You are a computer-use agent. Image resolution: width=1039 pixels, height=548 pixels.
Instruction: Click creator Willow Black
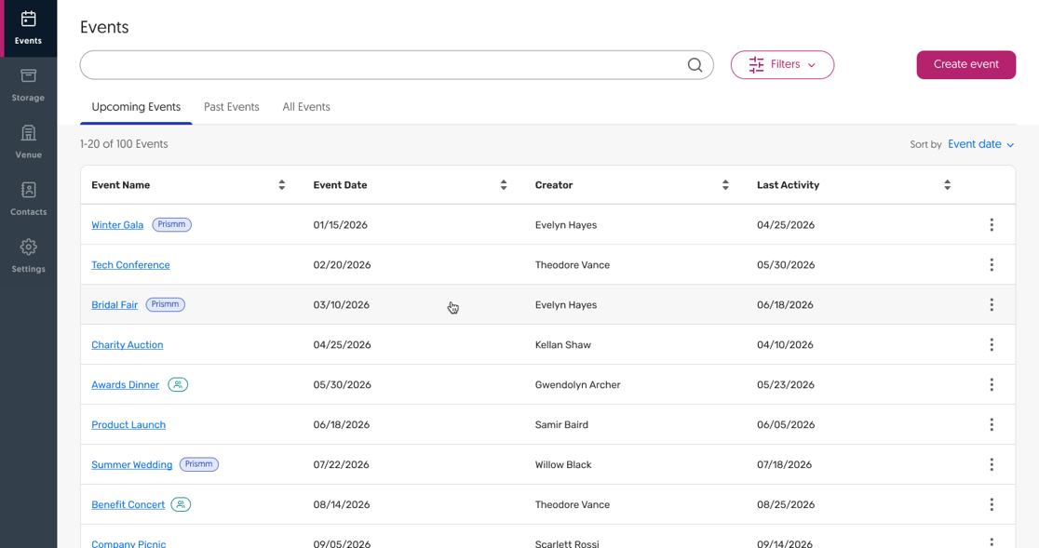point(563,464)
